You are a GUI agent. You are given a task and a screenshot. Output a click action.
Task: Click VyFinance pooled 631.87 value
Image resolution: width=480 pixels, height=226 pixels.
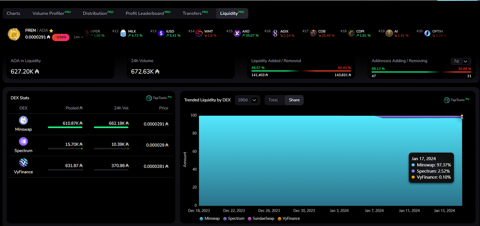(74, 166)
